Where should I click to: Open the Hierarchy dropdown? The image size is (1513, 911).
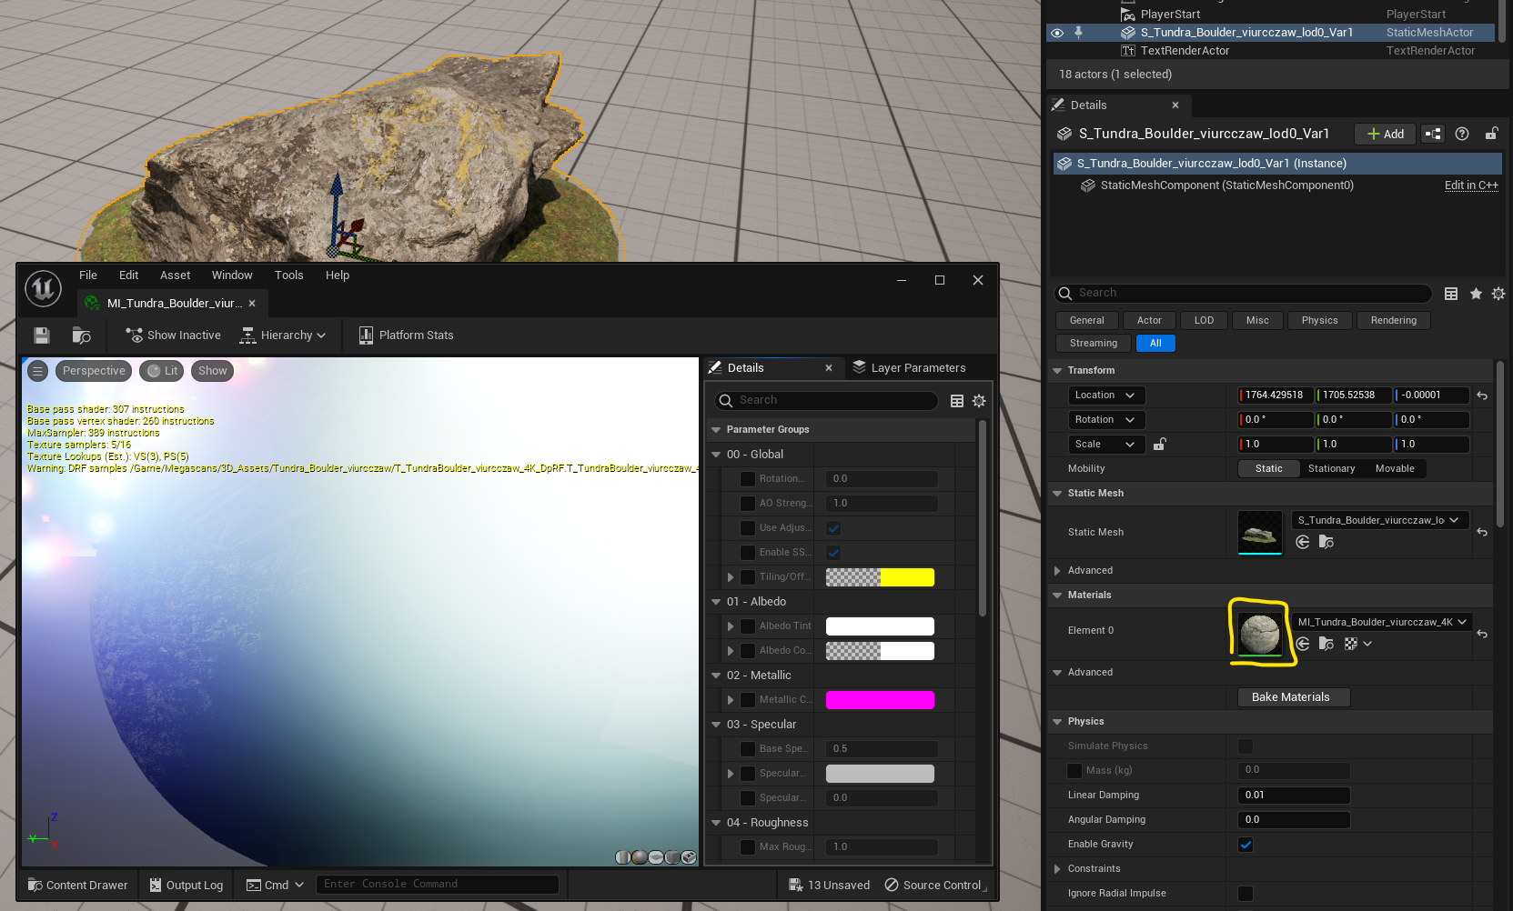pos(282,335)
